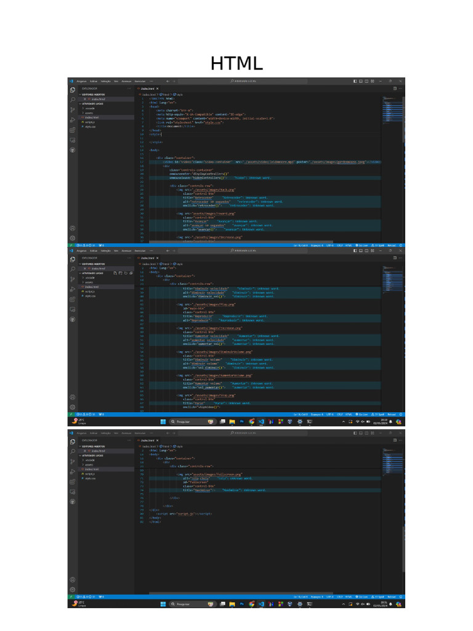Open Seleção menu in top screenshot
This screenshot has height=631, width=473.
[x=106, y=81]
